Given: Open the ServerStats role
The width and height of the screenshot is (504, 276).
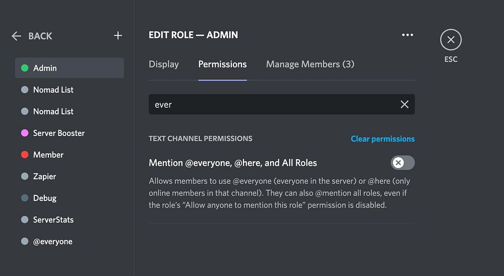Looking at the screenshot, I should coord(53,220).
